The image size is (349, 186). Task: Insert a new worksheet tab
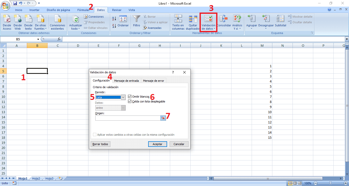pyautogui.click(x=61, y=179)
